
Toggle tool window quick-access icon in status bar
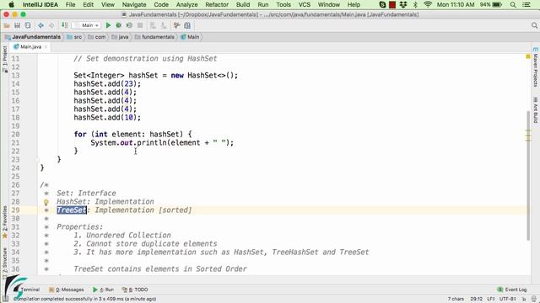[5, 299]
